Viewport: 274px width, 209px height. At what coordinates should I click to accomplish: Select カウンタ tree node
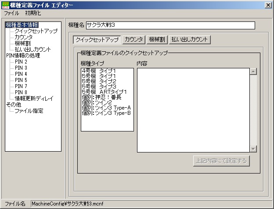(24, 37)
